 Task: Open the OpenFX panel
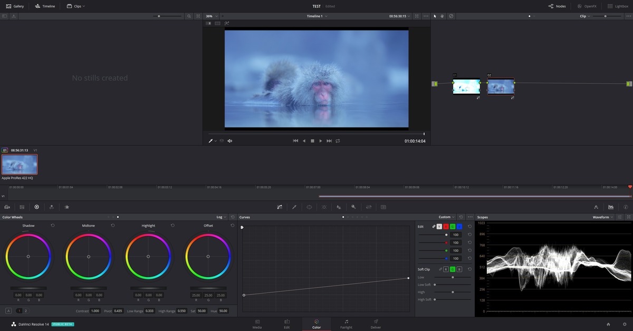click(586, 6)
